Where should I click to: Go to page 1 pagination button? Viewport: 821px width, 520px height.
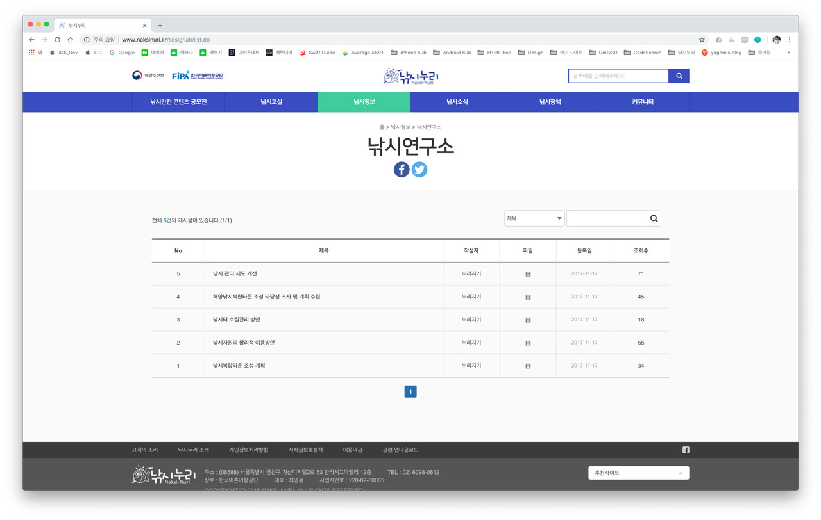[x=410, y=391]
